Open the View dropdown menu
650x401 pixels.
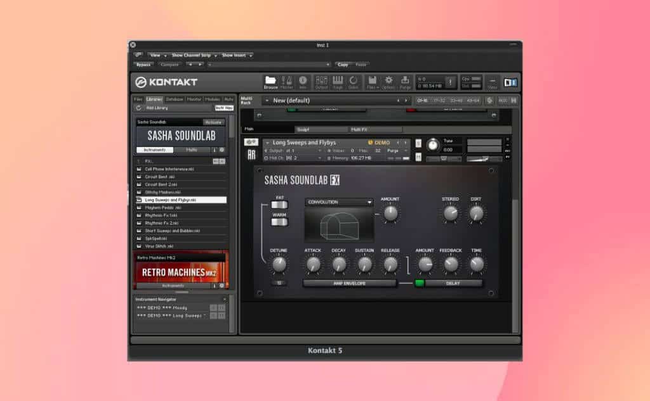click(x=158, y=55)
